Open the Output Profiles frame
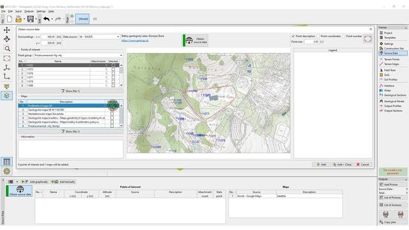This screenshot has height=230, width=409. [392, 106]
